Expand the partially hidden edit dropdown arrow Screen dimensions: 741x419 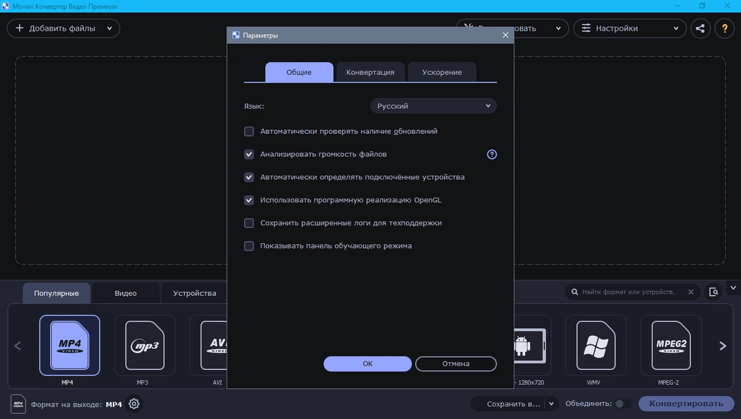(x=558, y=28)
